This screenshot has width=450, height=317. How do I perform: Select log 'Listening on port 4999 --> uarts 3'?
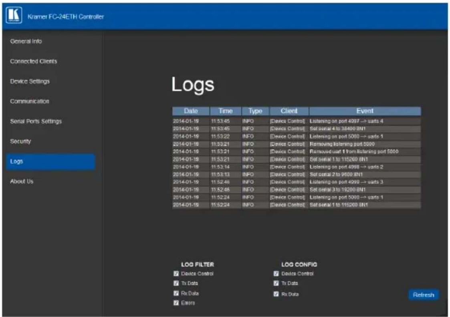pos(297,182)
